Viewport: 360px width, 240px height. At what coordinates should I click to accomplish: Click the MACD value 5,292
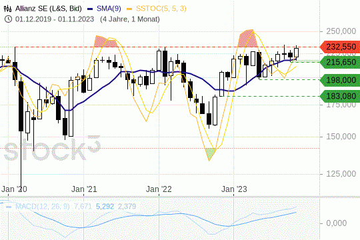click(x=105, y=207)
